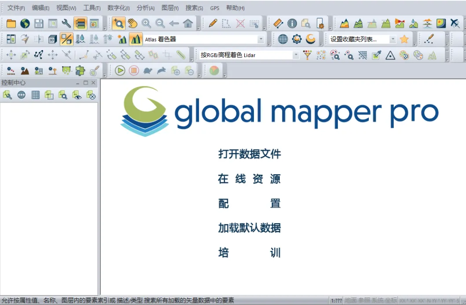
Task: Open the 工具(T) menu
Action: click(92, 8)
